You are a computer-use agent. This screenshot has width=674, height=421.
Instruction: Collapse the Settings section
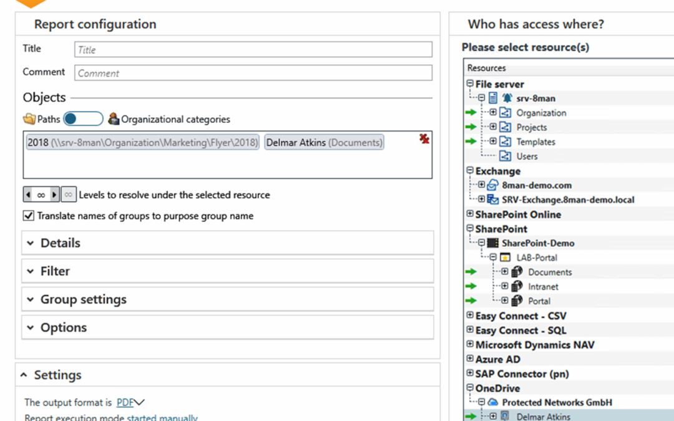pos(24,375)
